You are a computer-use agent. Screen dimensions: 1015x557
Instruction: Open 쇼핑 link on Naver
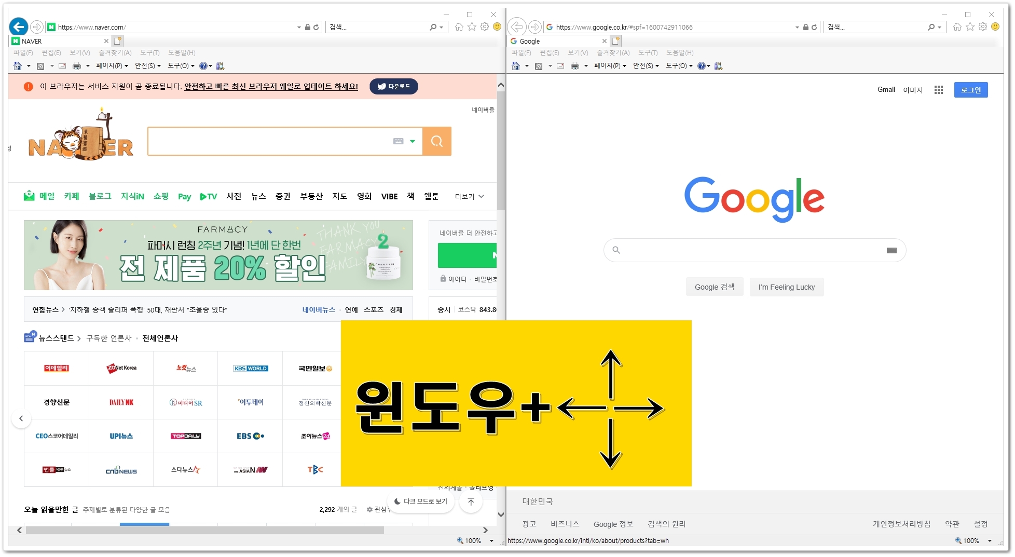(x=161, y=196)
